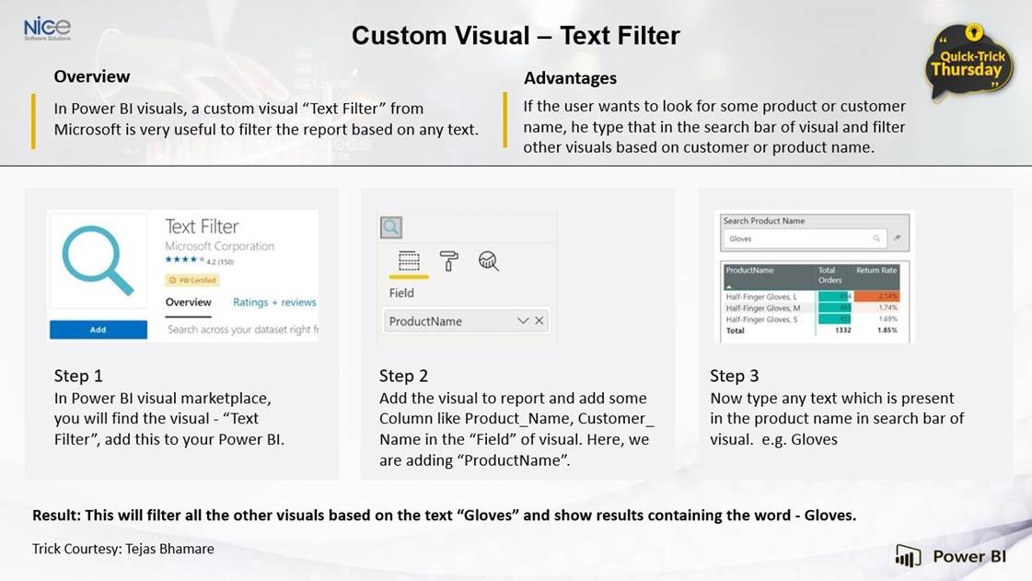This screenshot has width=1032, height=581.
Task: Switch to the Ratings + reviews tab
Action: 274,302
